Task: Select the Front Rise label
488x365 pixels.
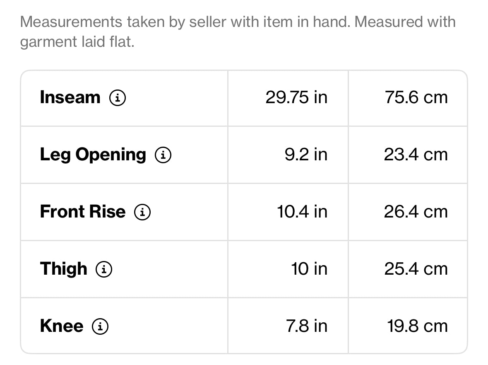Action: click(x=83, y=212)
